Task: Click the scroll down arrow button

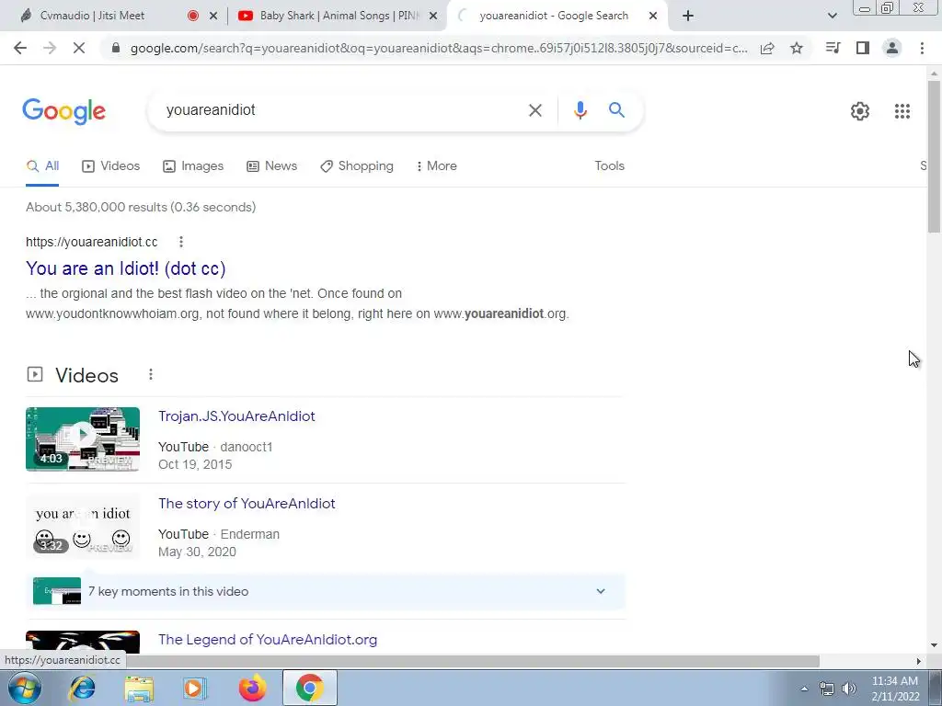Action: 934,646
